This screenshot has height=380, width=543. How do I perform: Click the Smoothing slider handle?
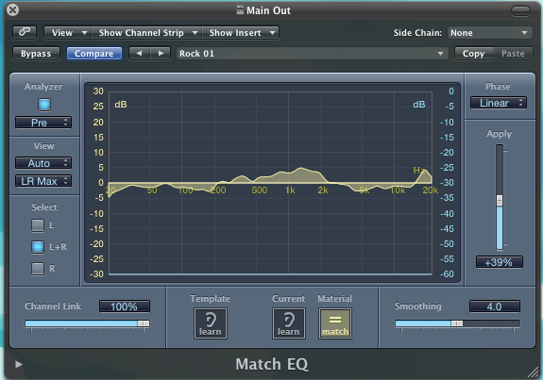point(457,323)
